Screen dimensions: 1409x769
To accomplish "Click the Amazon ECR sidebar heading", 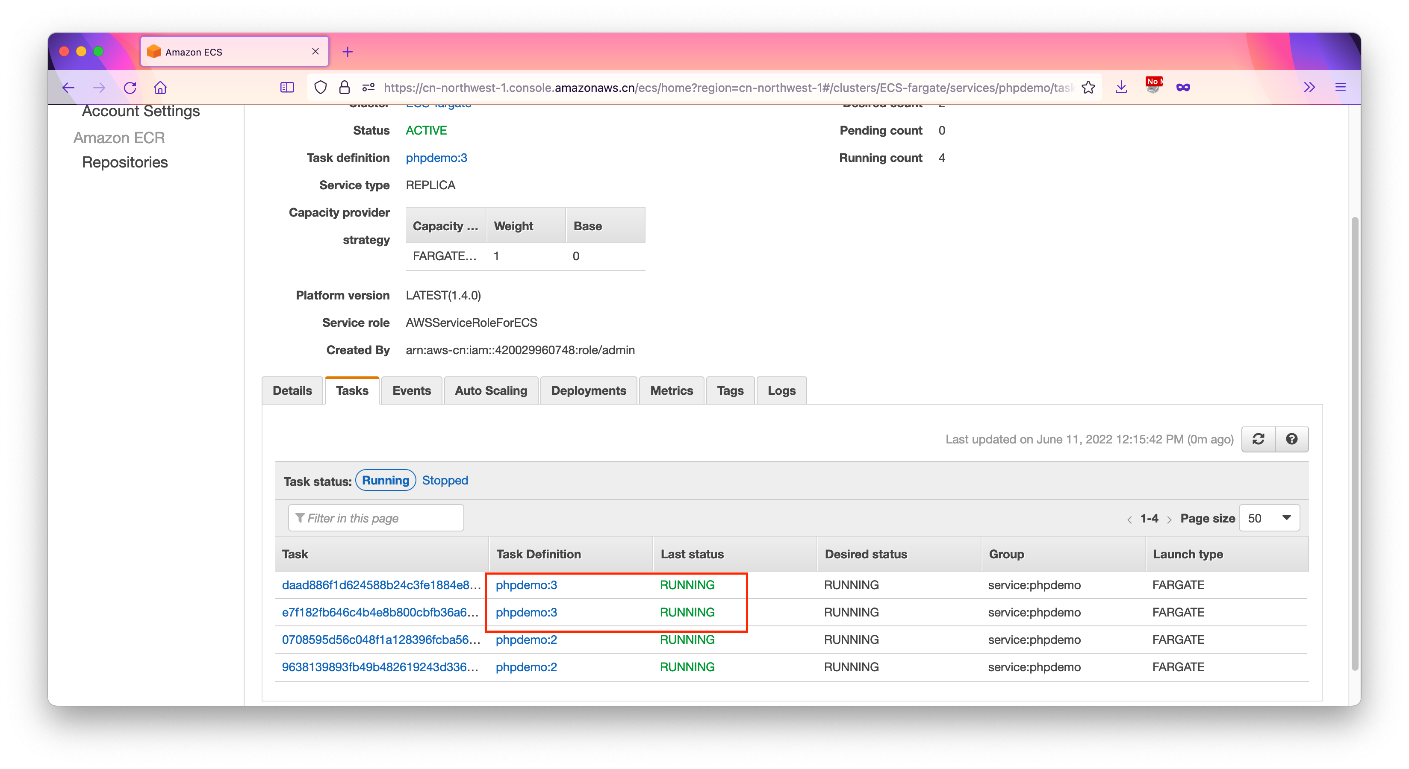I will pos(119,138).
